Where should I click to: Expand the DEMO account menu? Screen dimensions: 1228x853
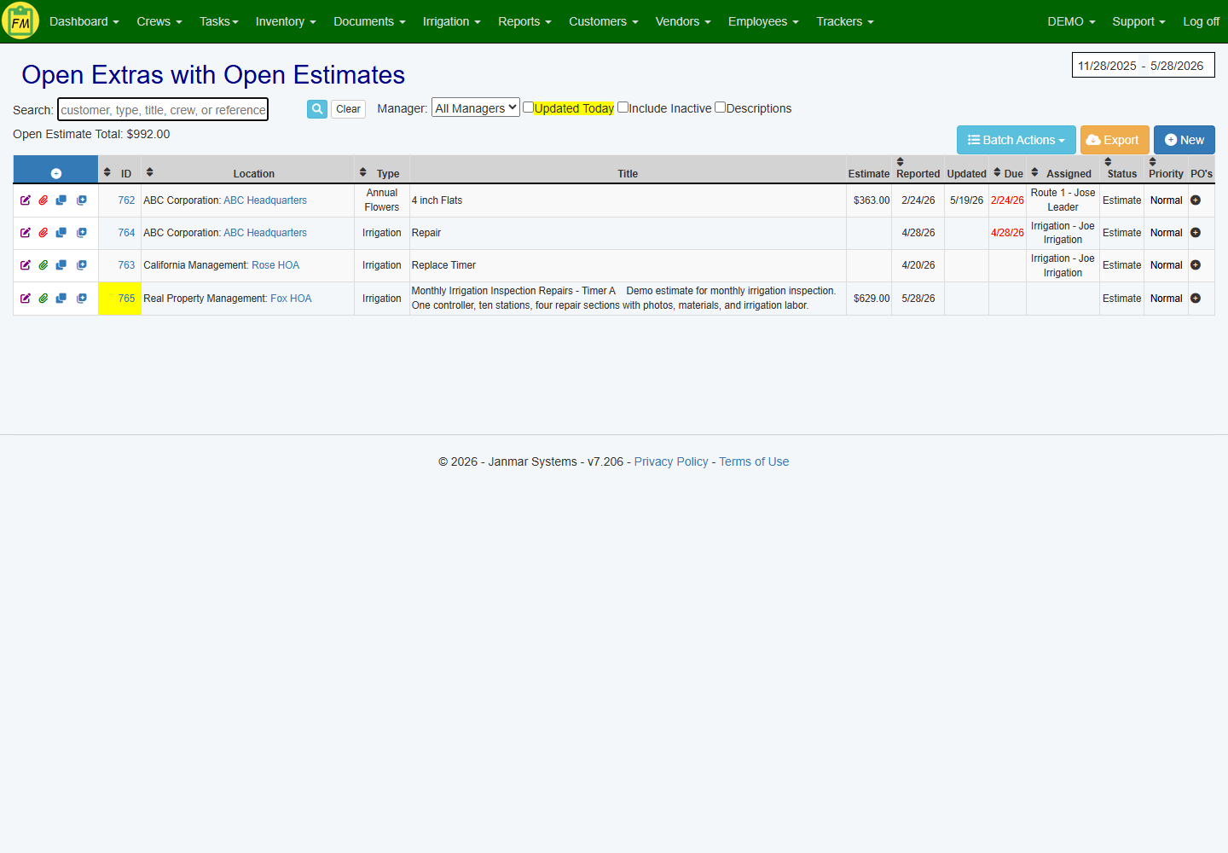coord(1071,21)
